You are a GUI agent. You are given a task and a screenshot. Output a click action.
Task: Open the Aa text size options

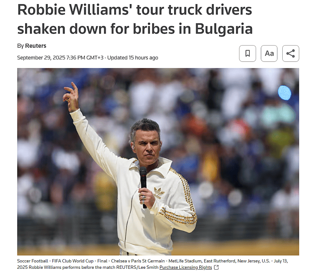(x=269, y=53)
